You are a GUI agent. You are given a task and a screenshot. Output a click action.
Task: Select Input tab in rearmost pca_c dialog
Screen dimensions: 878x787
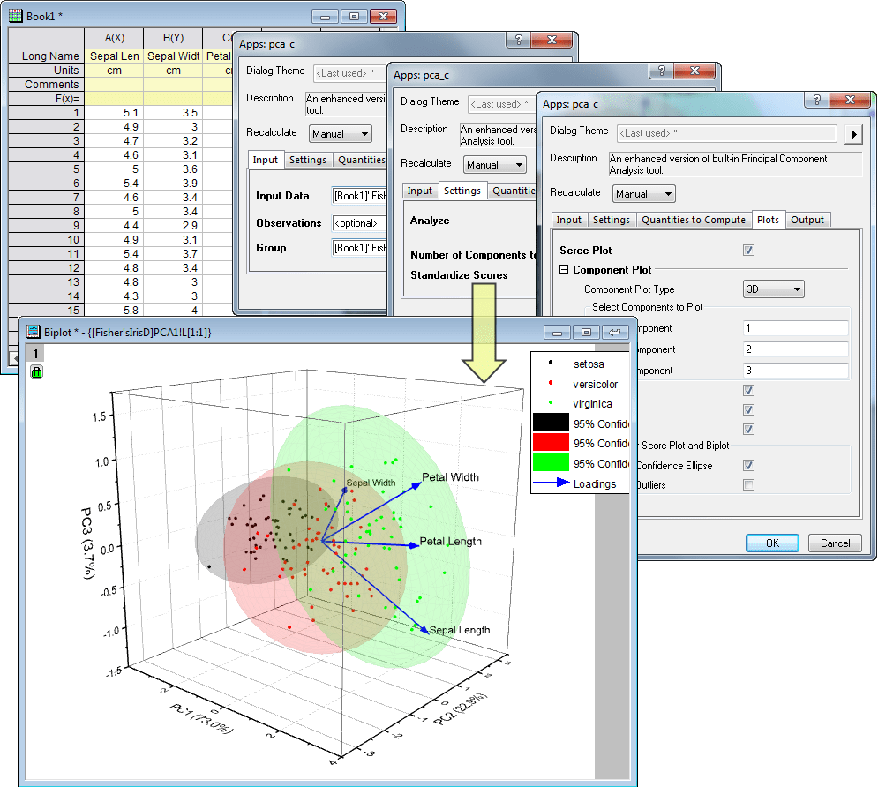point(265,160)
